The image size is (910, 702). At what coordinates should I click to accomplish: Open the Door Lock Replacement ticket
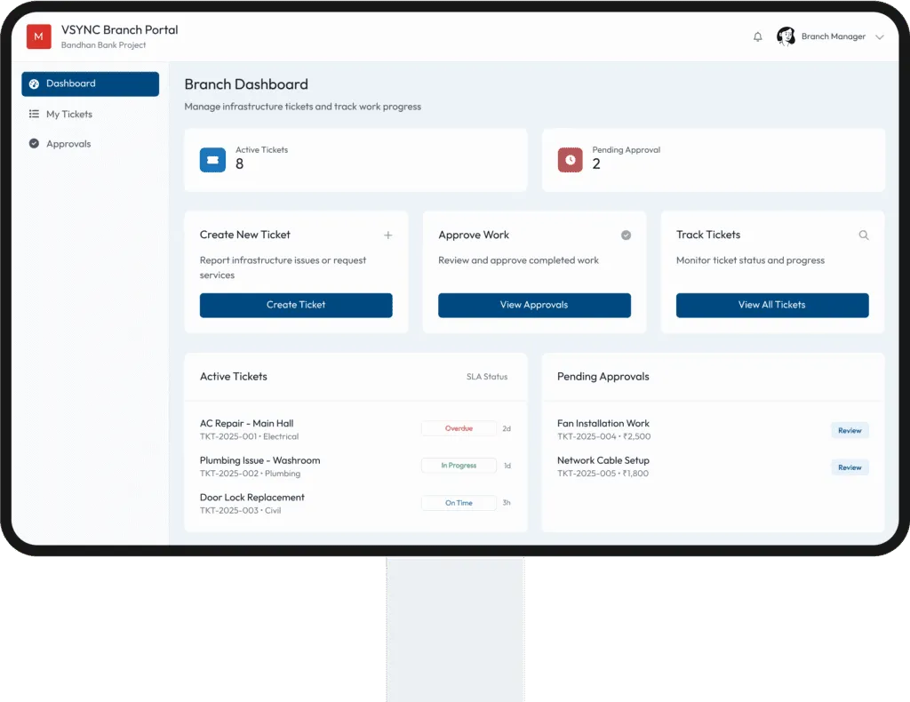click(x=251, y=498)
